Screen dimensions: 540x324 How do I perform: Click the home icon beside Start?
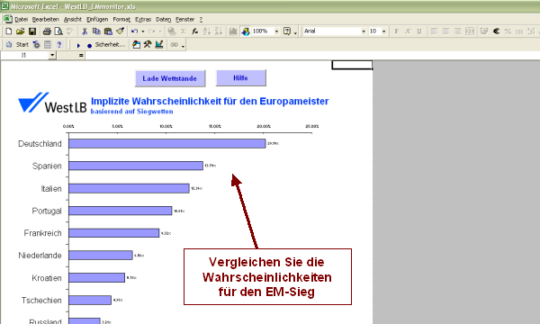point(9,45)
